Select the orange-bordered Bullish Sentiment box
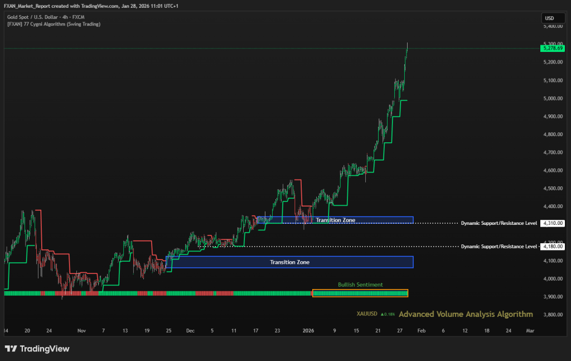Viewport: 571px width, 361px height. click(360, 293)
